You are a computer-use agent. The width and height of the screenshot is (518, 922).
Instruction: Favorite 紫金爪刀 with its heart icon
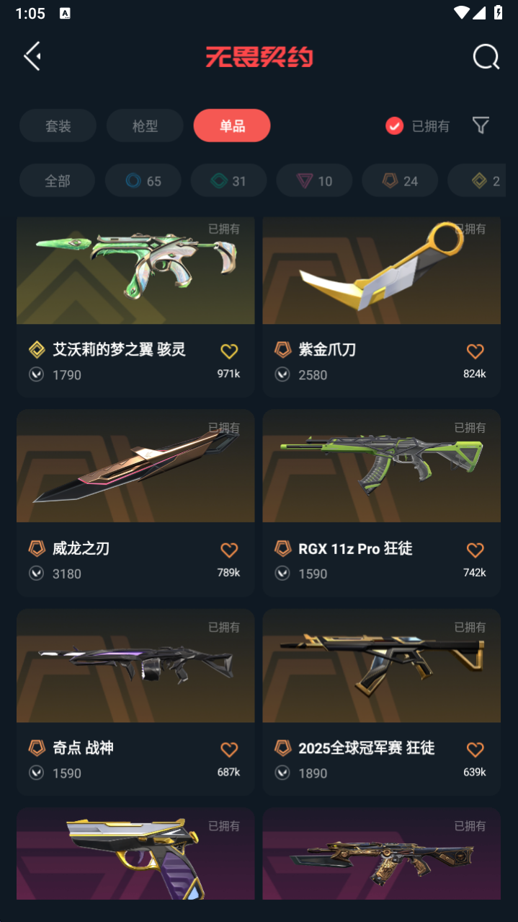[475, 351]
